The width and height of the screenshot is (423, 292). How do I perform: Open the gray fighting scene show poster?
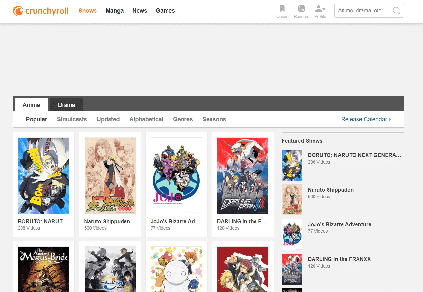click(110, 269)
